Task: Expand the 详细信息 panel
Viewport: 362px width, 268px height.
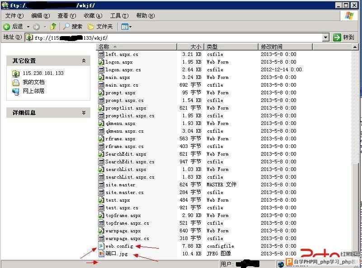Action: [x=84, y=112]
